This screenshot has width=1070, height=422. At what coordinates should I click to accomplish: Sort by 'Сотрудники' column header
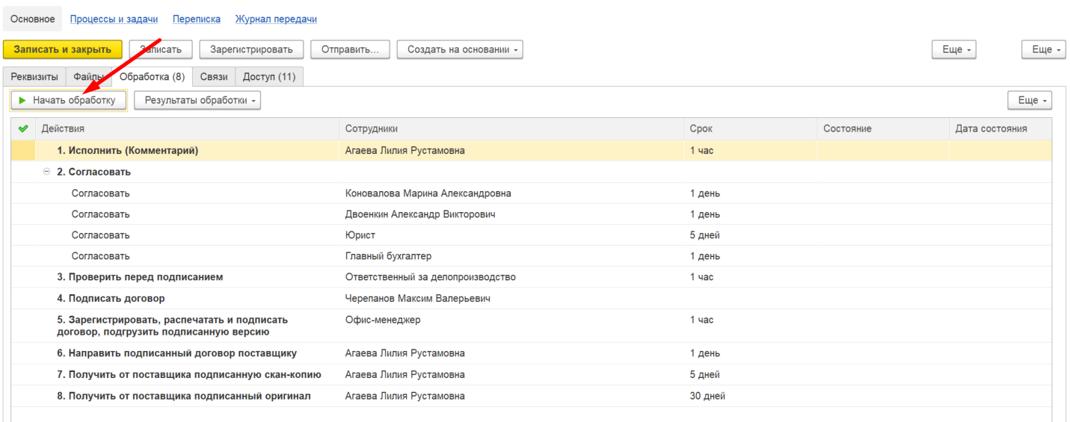coord(511,128)
